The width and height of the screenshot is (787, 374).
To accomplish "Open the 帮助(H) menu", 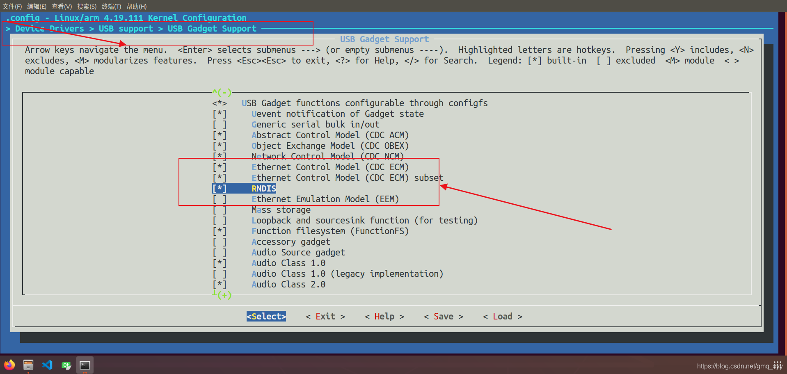I will click(137, 6).
